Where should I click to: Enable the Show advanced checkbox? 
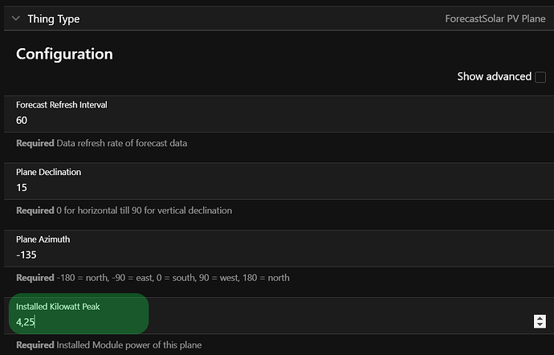click(x=540, y=77)
